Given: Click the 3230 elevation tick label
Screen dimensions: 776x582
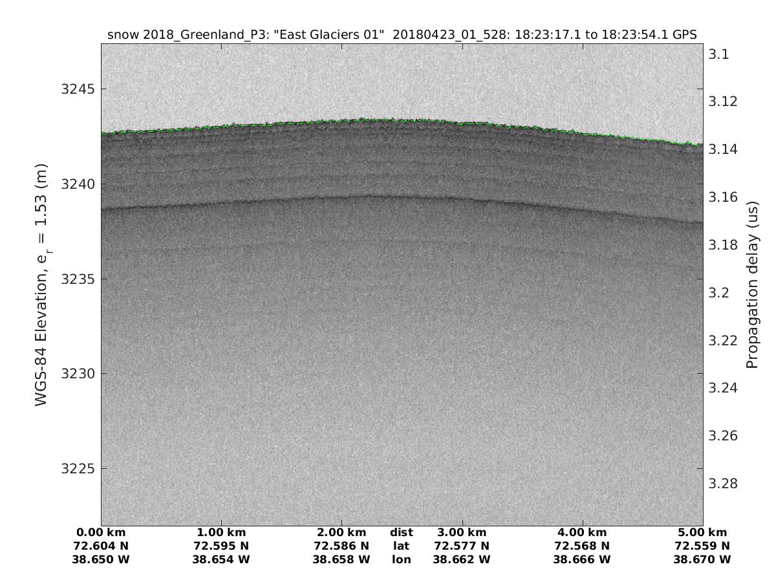Looking at the screenshot, I should coord(76,374).
